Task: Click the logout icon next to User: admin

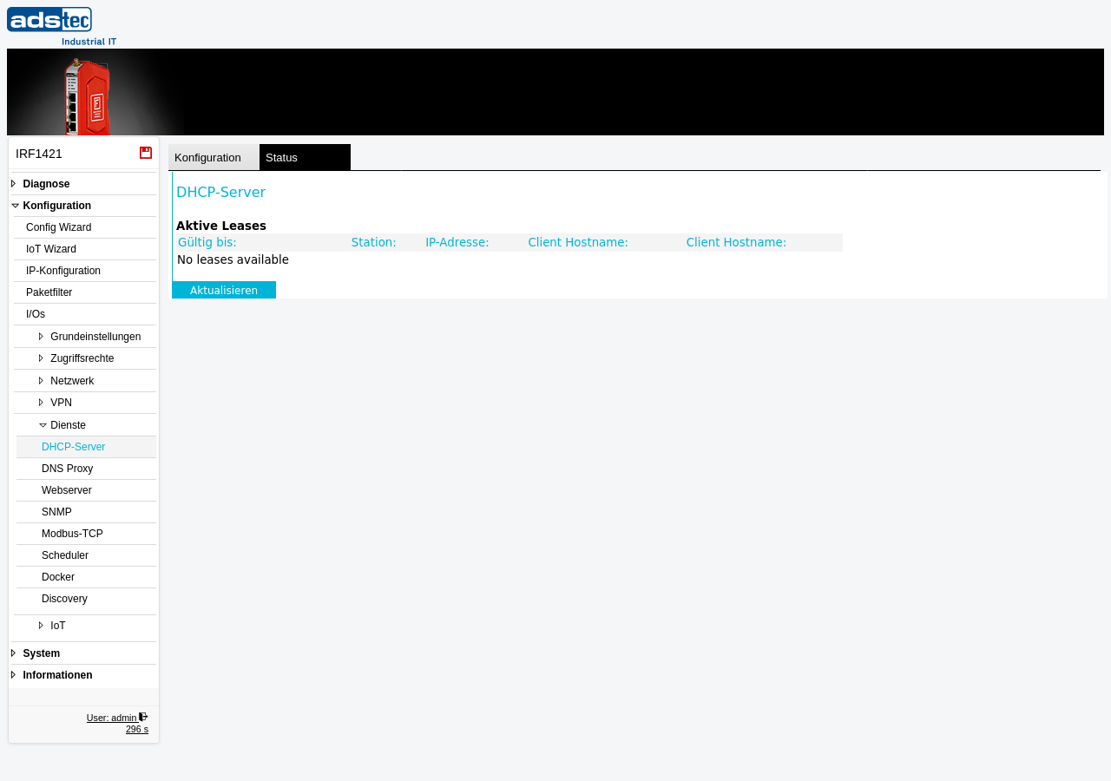Action: pyautogui.click(x=143, y=717)
